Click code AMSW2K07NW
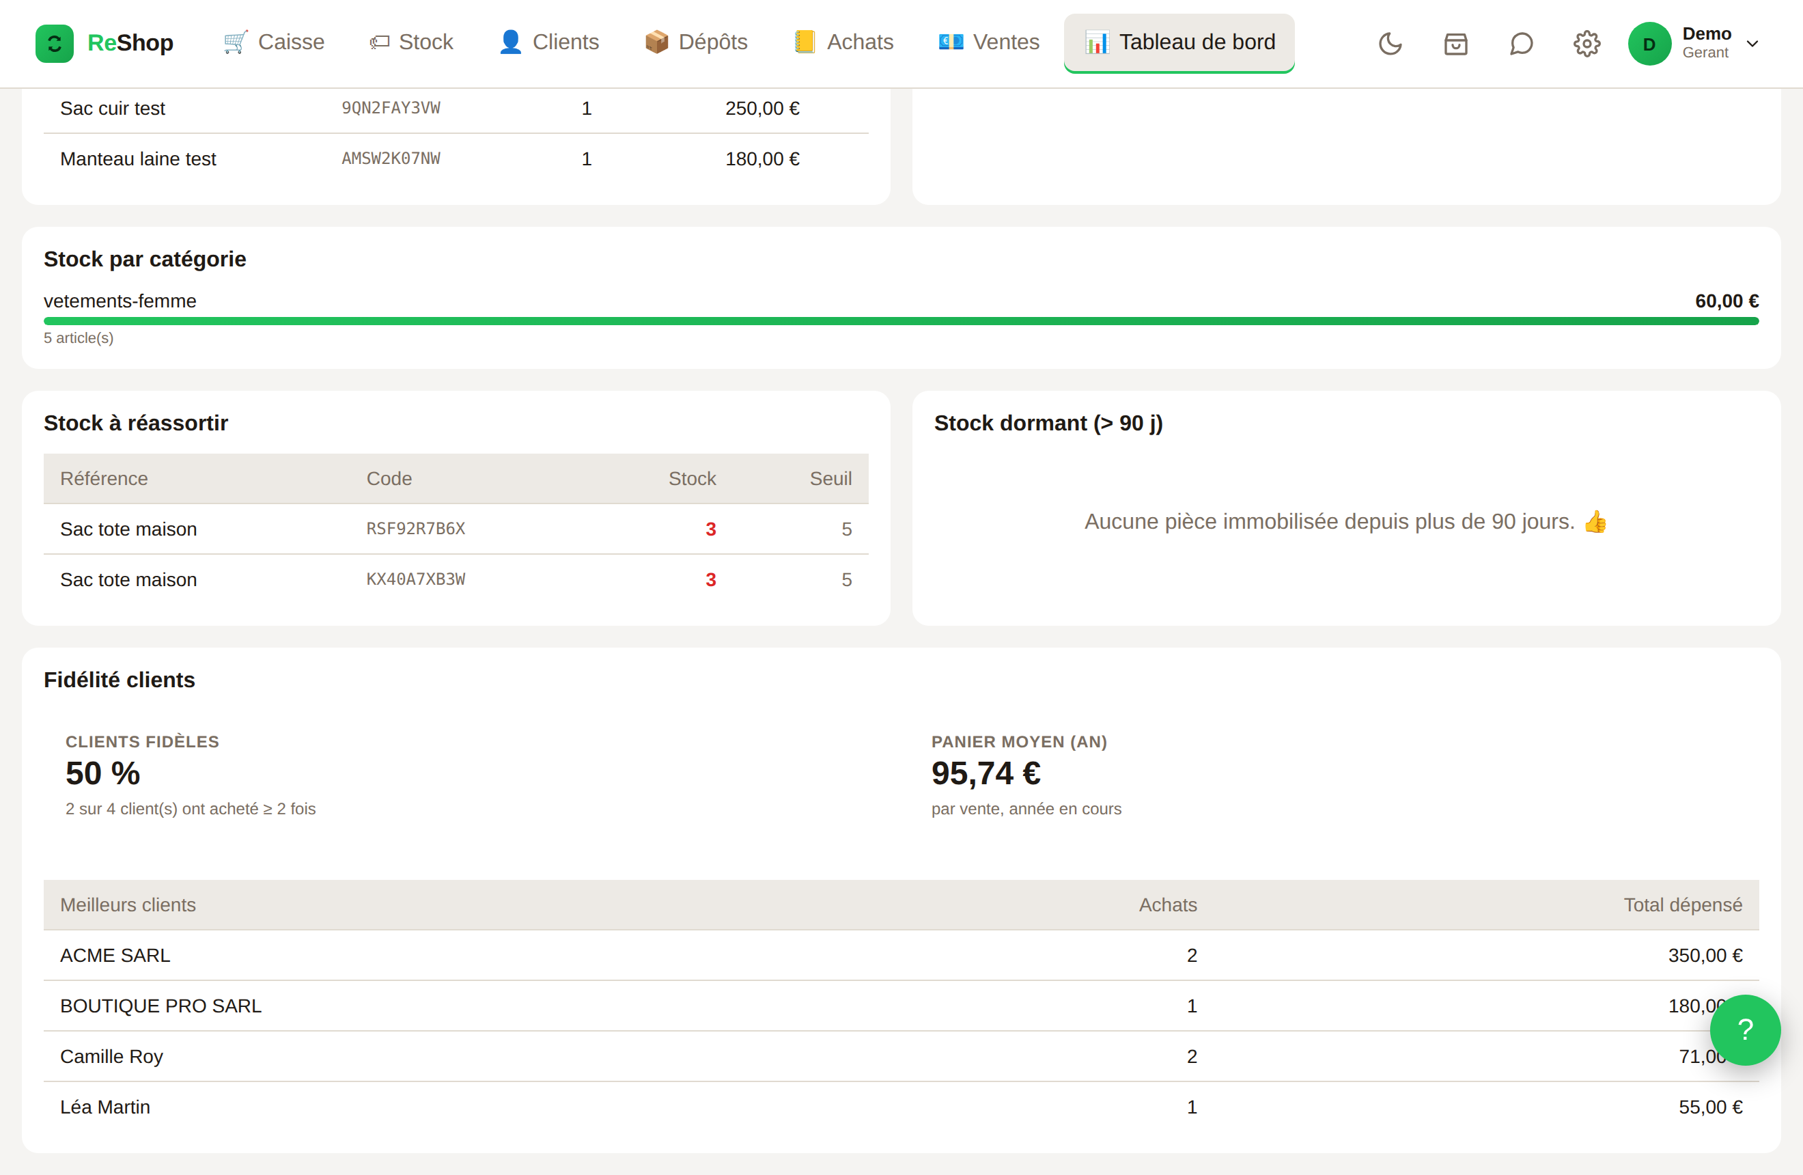Viewport: 1803px width, 1175px height. (x=391, y=158)
